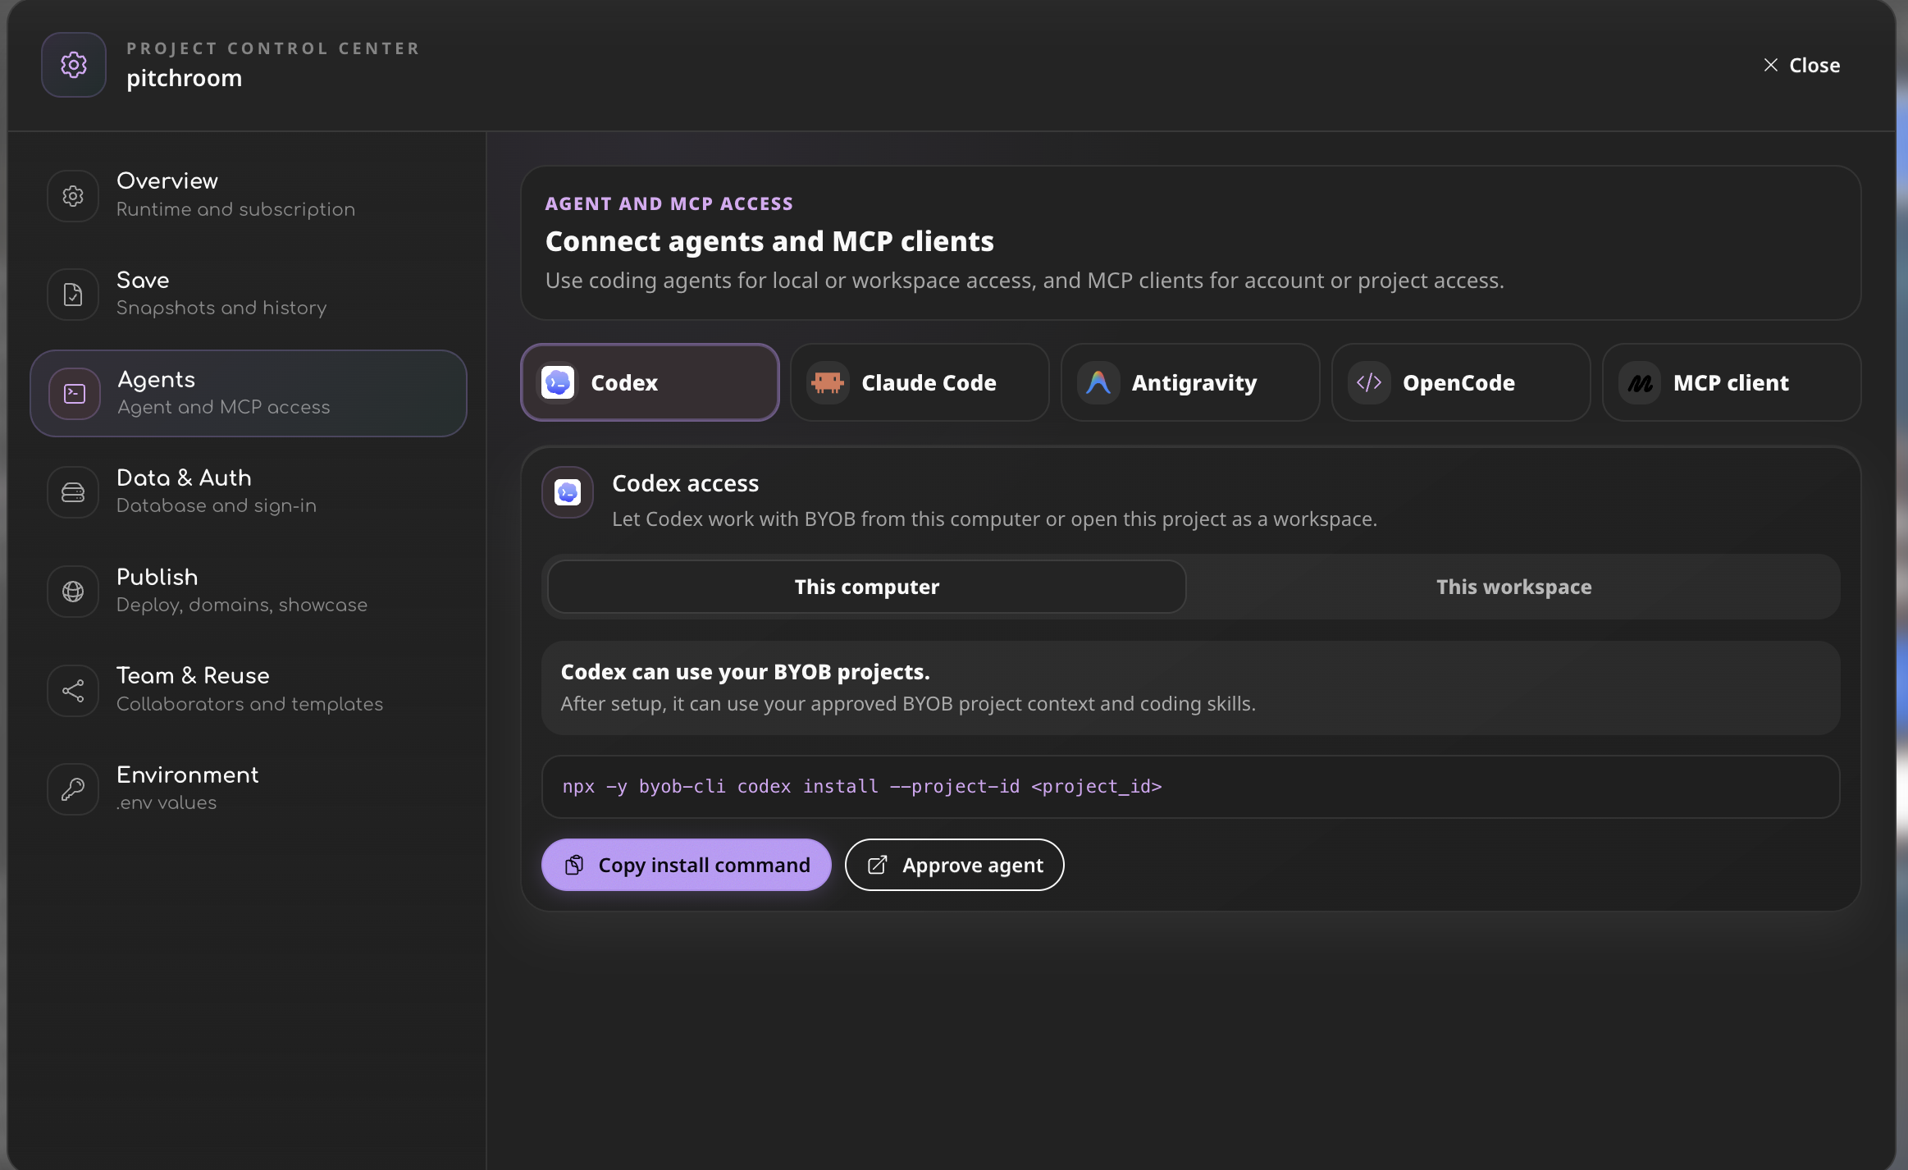Viewport: 1908px width, 1170px height.
Task: Click the 'Deploy, domains, showcase' subtitle
Action: pos(242,605)
